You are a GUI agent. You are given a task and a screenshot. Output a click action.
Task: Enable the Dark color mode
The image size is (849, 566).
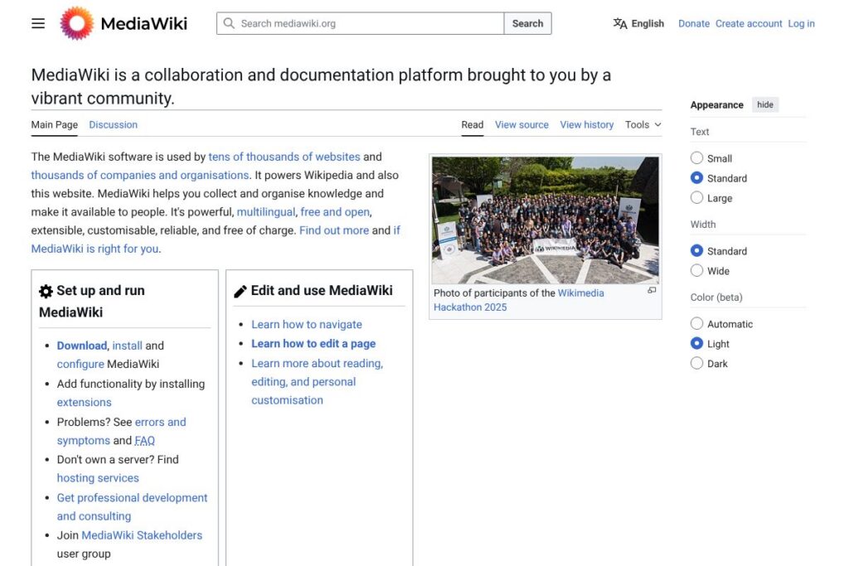click(x=696, y=364)
